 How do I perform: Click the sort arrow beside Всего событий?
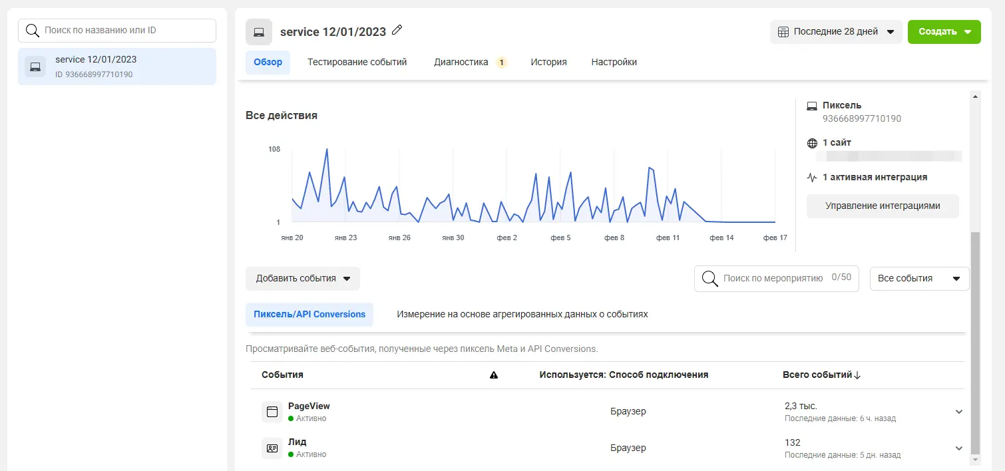tap(857, 375)
